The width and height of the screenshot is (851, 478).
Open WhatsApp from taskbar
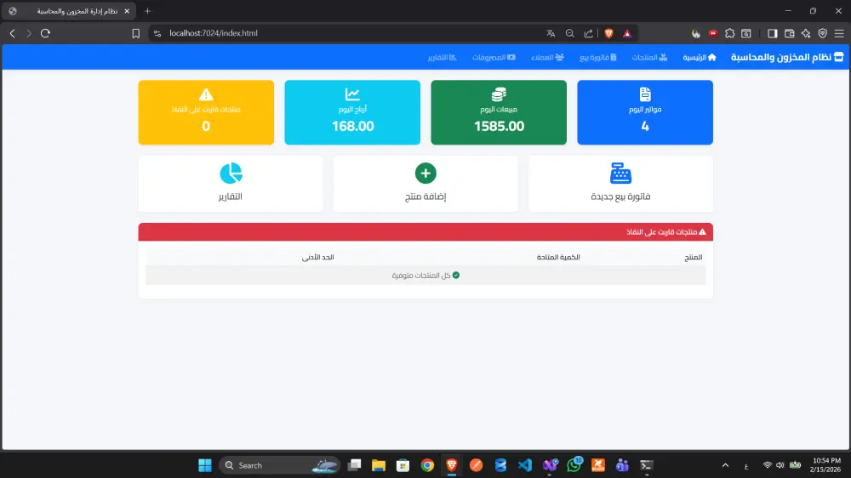(574, 465)
